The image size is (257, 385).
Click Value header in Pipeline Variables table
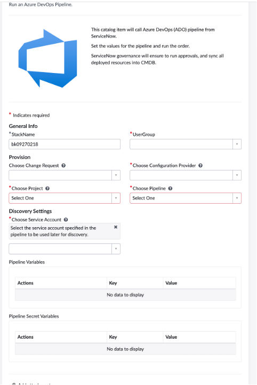(x=171, y=283)
